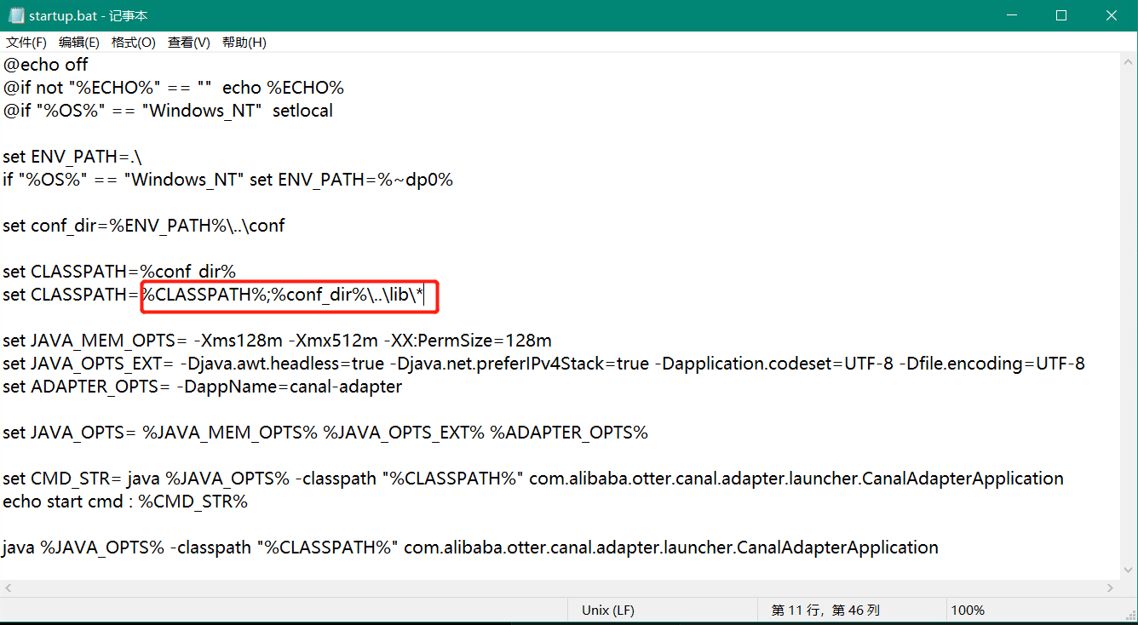Image resolution: width=1138 pixels, height=625 pixels.
Task: Click the down arrow on vertical scrollbar
Action: pos(1129,571)
